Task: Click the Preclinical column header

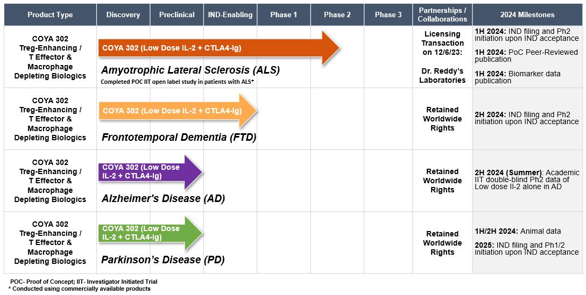Action: (x=177, y=15)
